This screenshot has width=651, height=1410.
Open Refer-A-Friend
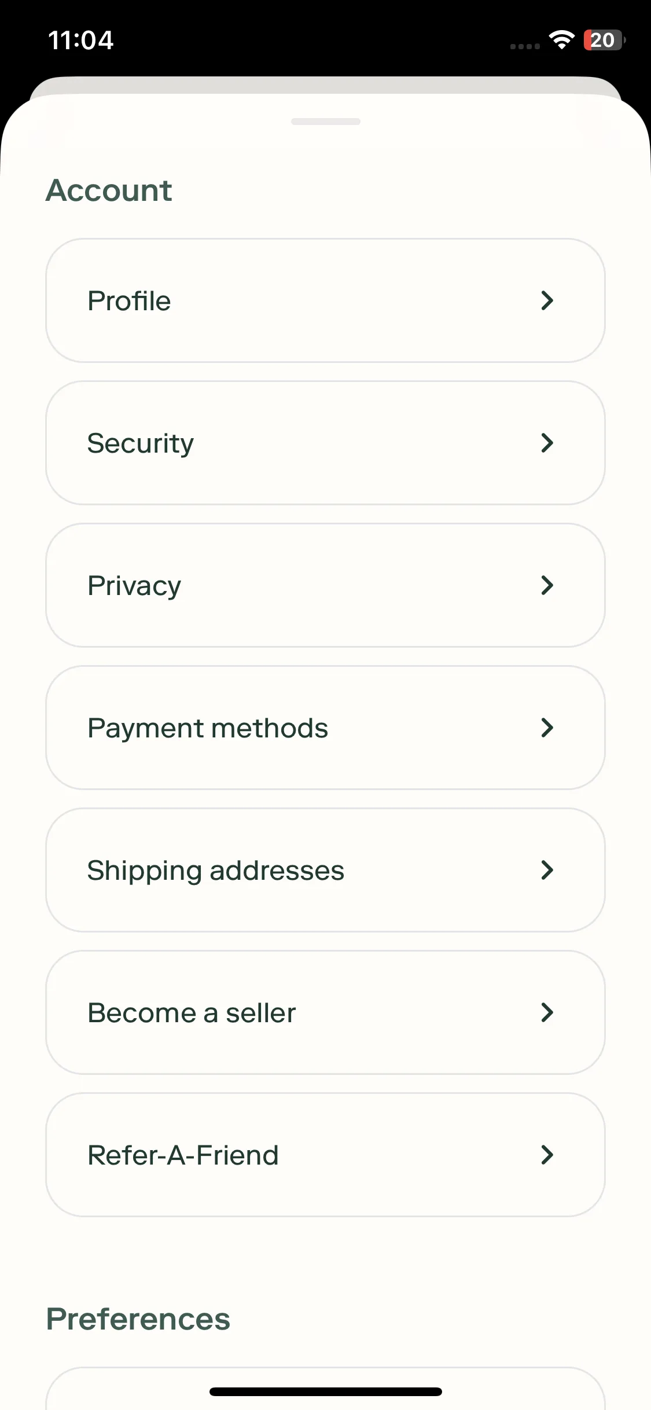tap(325, 1155)
